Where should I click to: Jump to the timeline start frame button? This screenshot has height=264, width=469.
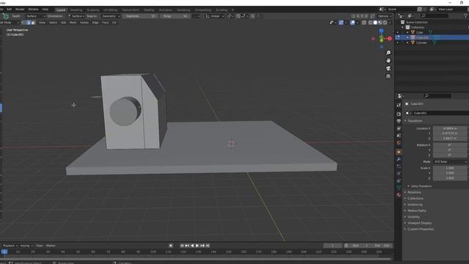pyautogui.click(x=182, y=246)
